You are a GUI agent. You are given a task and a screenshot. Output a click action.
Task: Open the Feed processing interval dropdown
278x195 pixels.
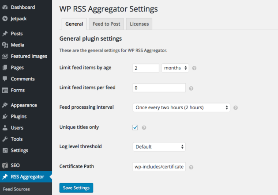tap(181, 107)
